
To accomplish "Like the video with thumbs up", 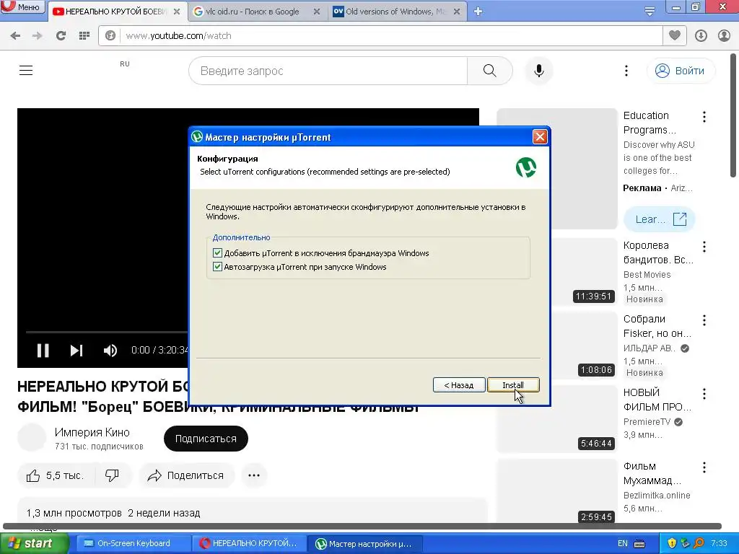I will pos(56,476).
